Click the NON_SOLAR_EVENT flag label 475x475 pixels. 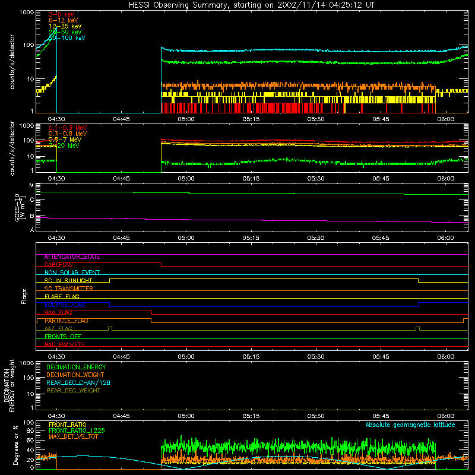[x=72, y=273]
